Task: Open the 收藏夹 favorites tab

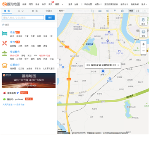Action: coord(49,11)
